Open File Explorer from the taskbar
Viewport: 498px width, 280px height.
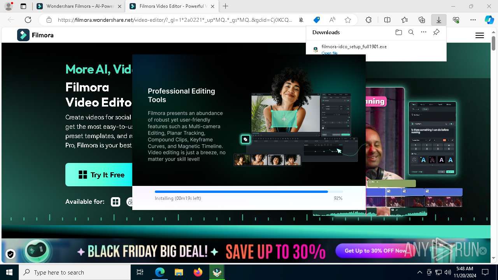(179, 272)
